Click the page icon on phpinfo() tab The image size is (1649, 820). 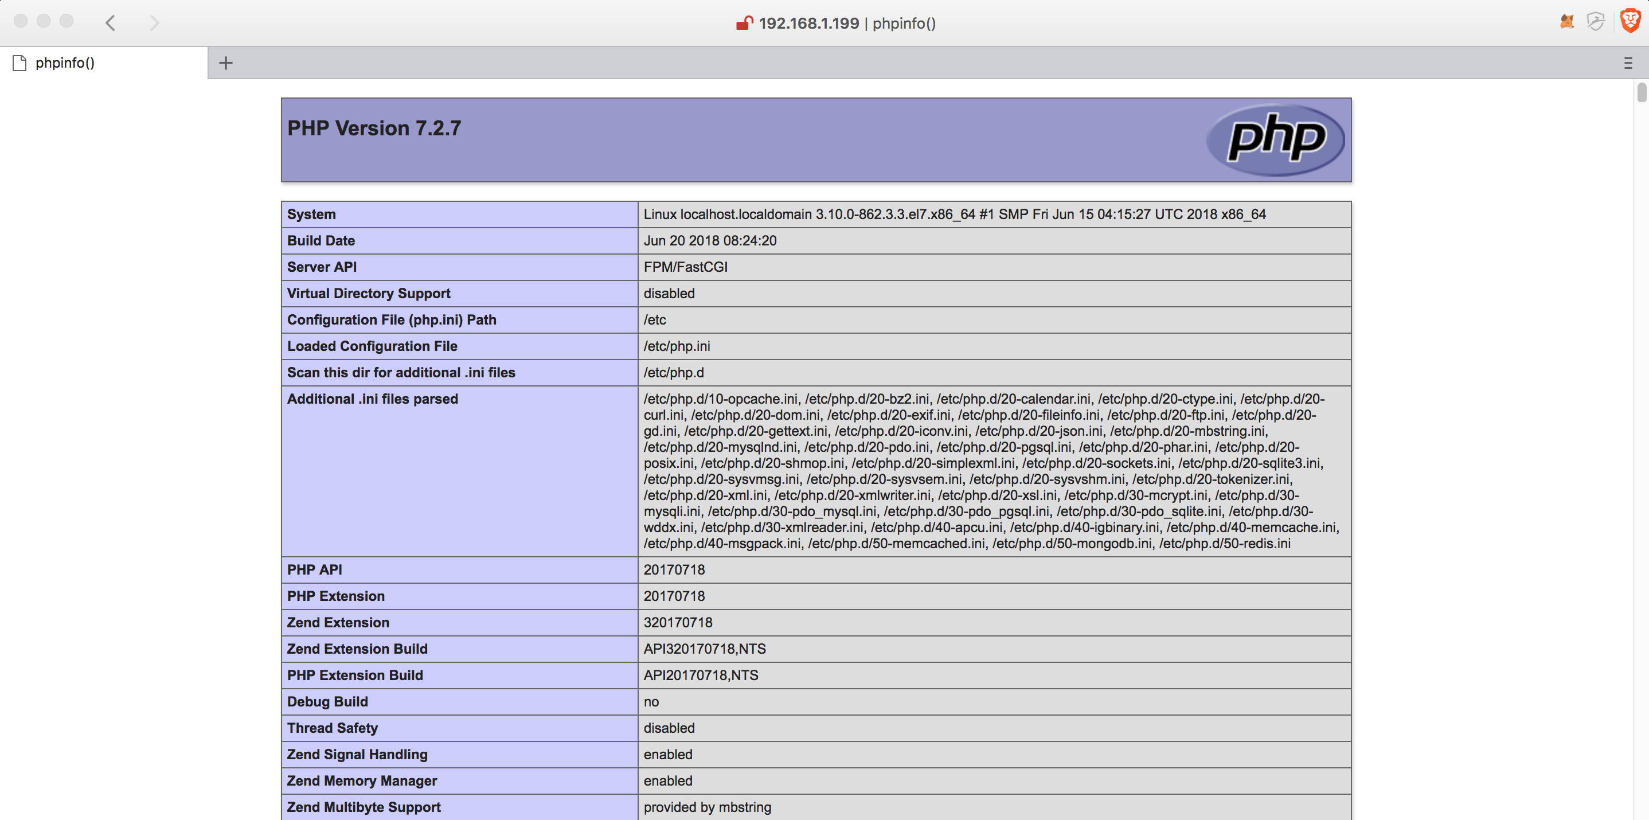pos(20,63)
